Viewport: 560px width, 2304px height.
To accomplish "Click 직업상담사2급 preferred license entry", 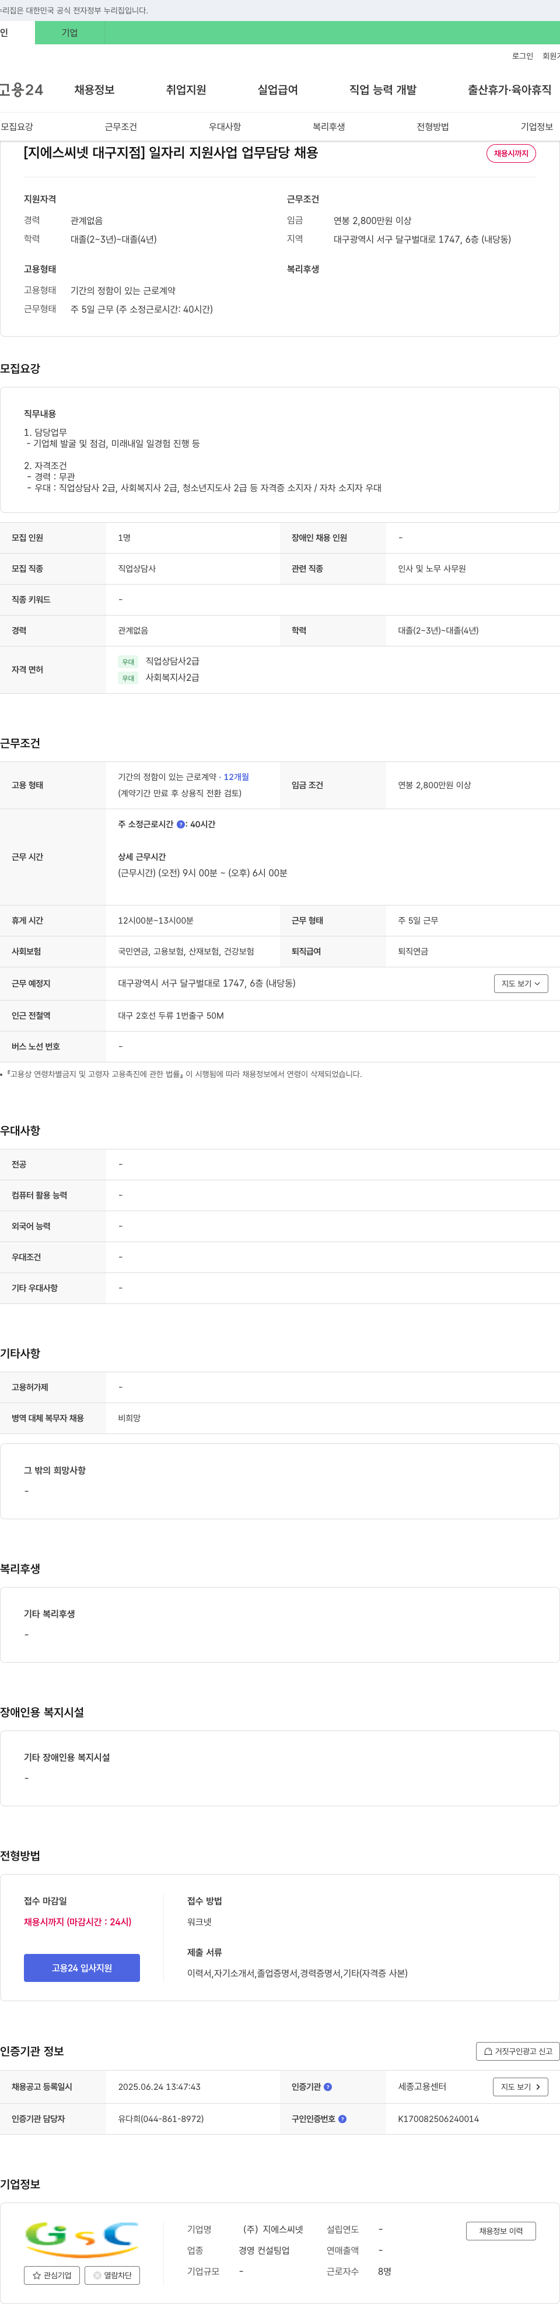I will (x=173, y=661).
